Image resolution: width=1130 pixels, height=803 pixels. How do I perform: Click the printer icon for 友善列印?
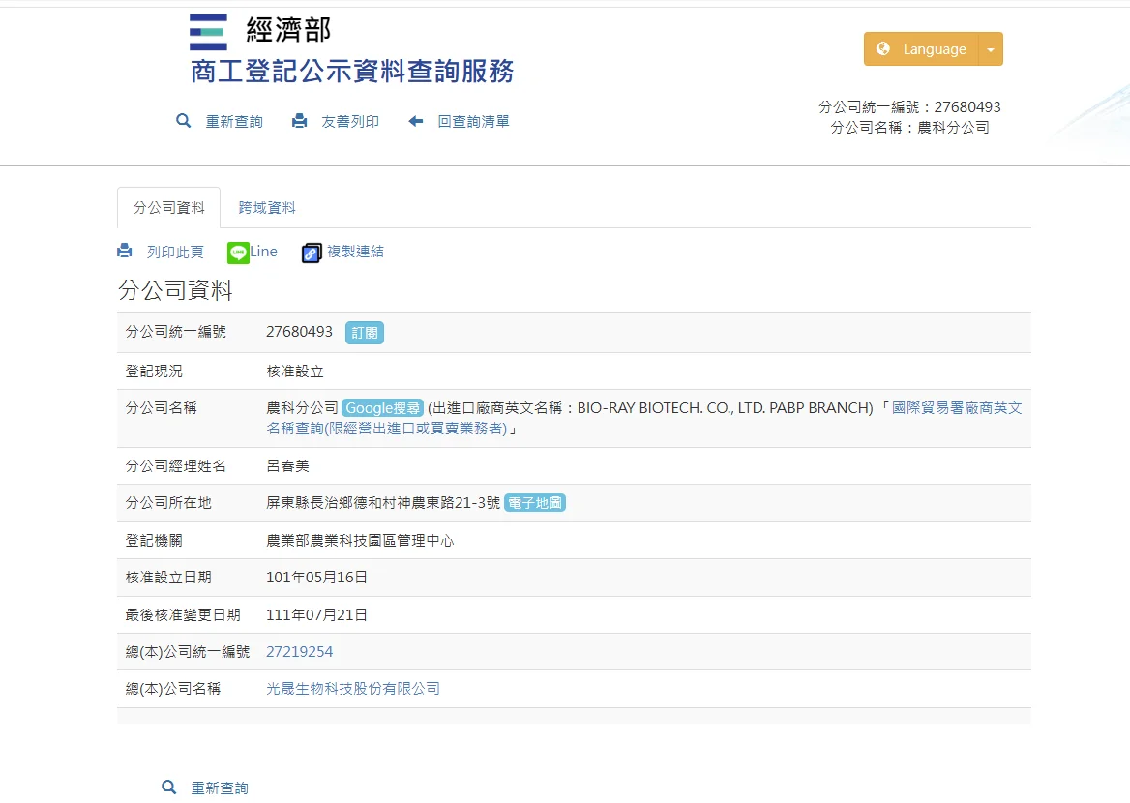click(x=300, y=121)
